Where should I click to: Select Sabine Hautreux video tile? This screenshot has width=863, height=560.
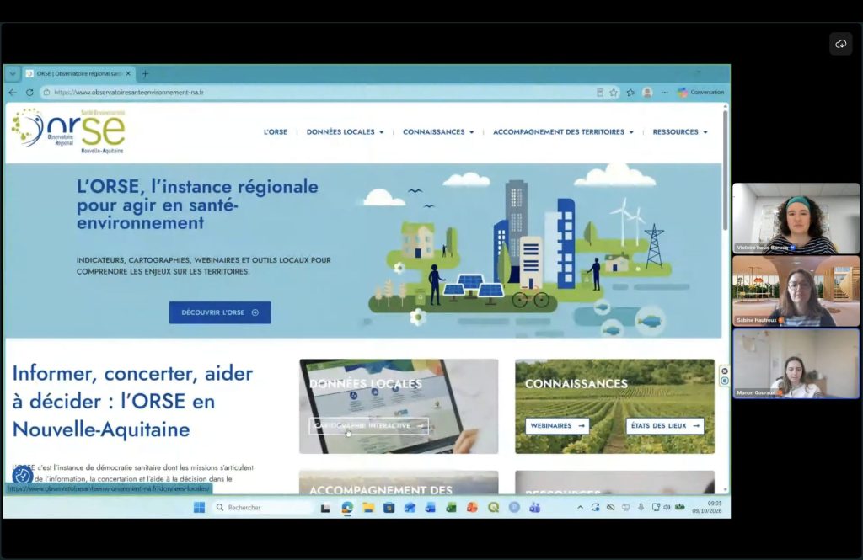tap(796, 291)
